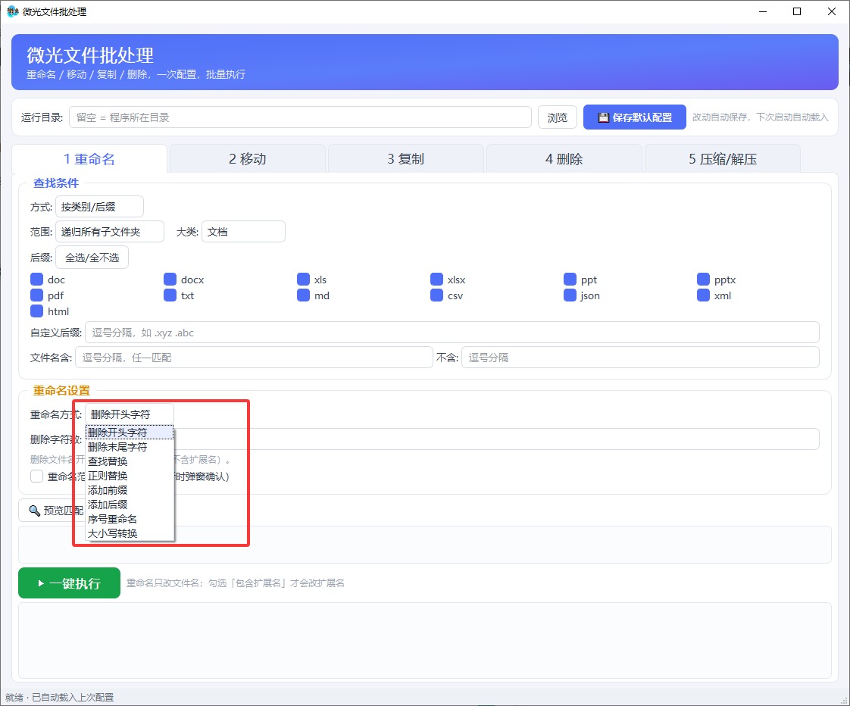850x706 pixels.
Task: Pick 添加前缀 from the dropdown list
Action: point(130,490)
